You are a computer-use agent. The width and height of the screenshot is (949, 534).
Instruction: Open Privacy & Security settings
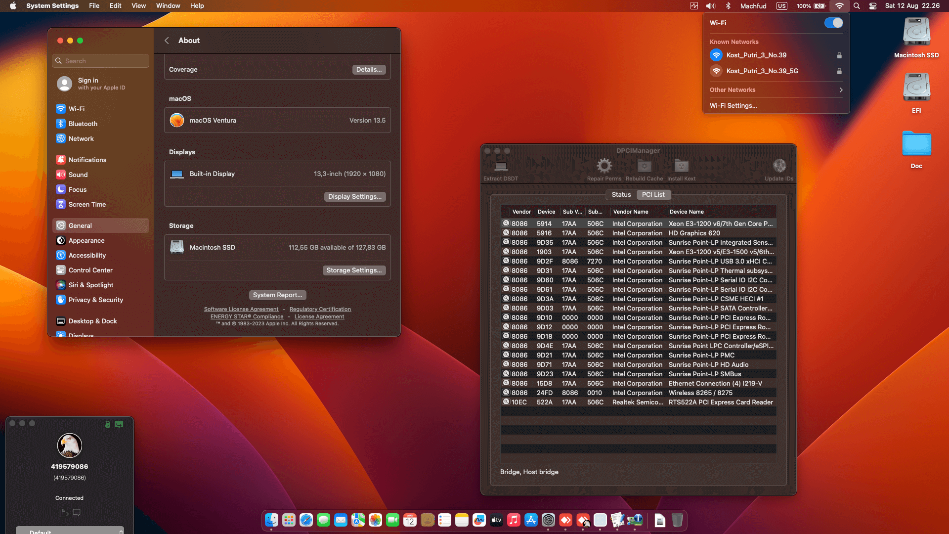click(101, 300)
